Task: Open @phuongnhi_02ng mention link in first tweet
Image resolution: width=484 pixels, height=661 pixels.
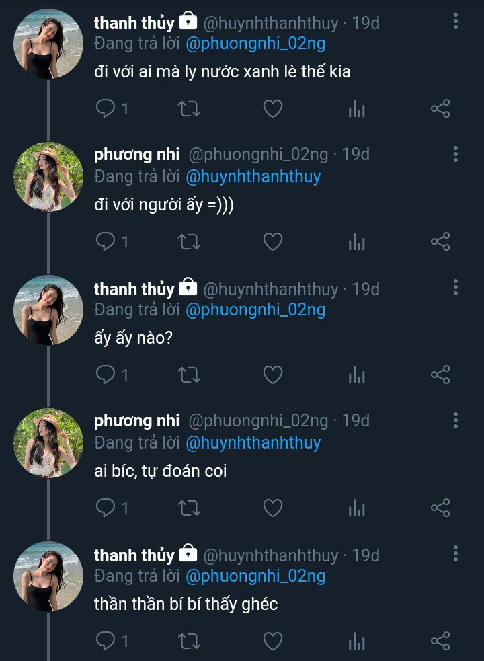Action: pos(255,44)
